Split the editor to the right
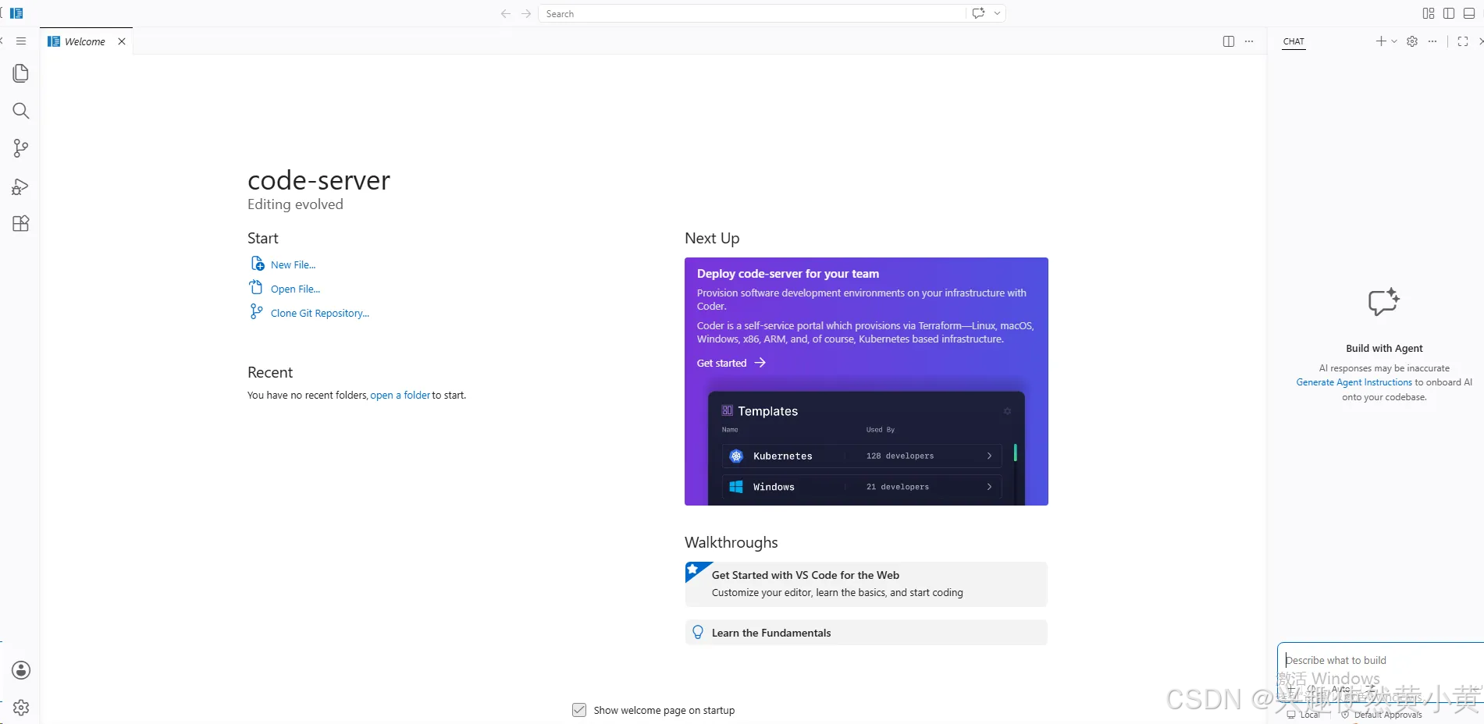 point(1229,41)
